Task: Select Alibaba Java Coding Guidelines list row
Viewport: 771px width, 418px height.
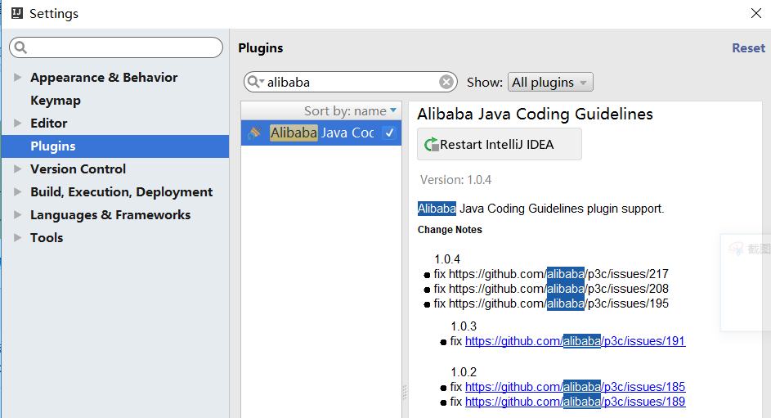Action: point(321,133)
